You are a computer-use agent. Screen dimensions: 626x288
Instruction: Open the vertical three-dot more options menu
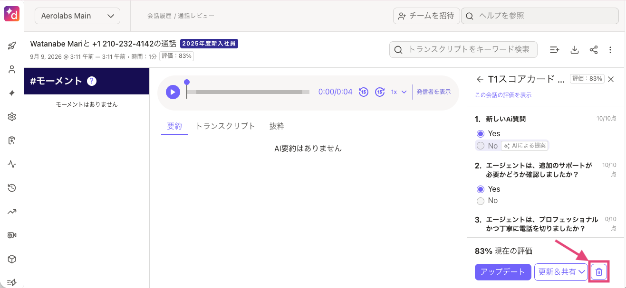pos(611,50)
